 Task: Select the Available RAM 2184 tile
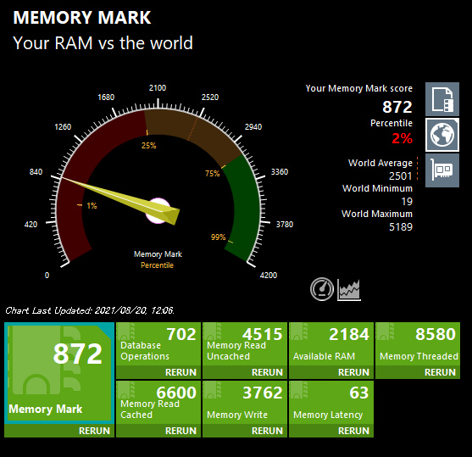[x=331, y=344]
